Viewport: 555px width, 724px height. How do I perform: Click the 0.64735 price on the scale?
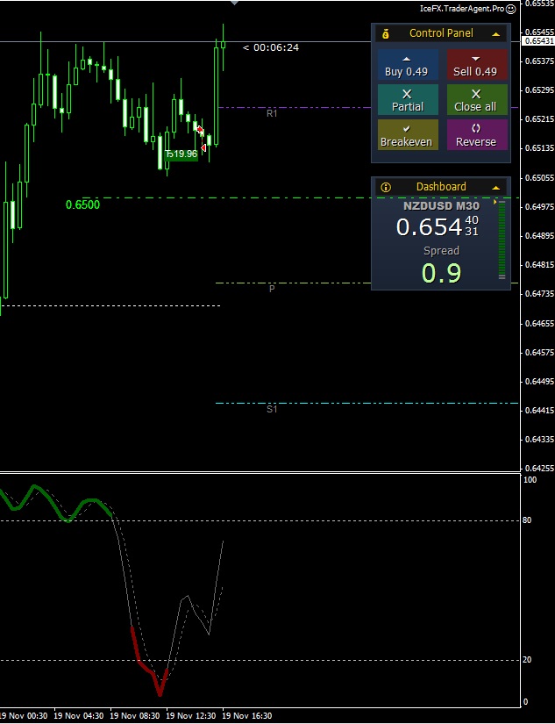(x=540, y=294)
